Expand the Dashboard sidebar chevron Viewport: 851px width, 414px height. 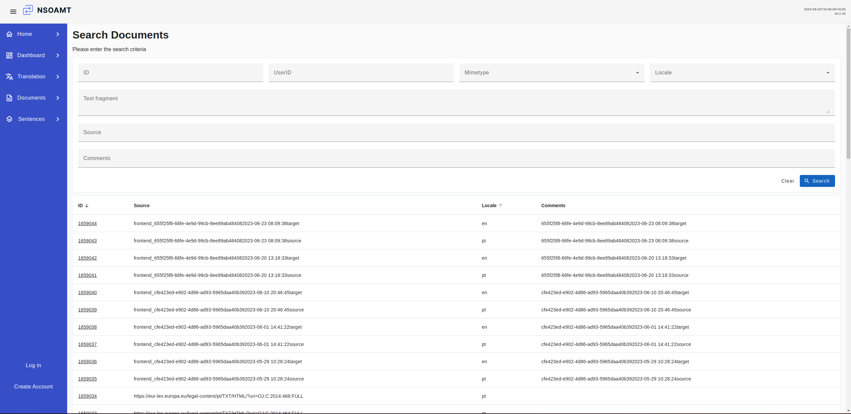[58, 55]
